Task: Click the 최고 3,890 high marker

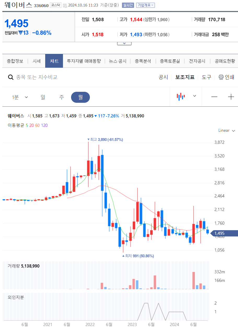Action: pos(105,140)
